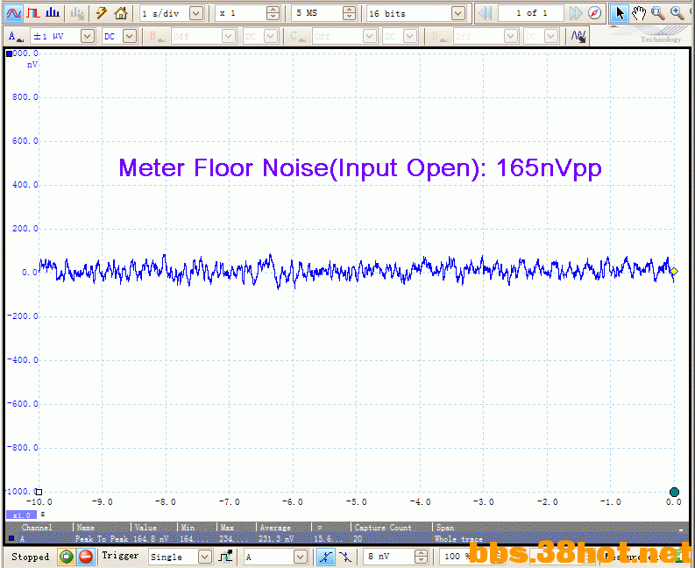Open Math Channels icon
The image size is (695, 568).
(x=578, y=36)
